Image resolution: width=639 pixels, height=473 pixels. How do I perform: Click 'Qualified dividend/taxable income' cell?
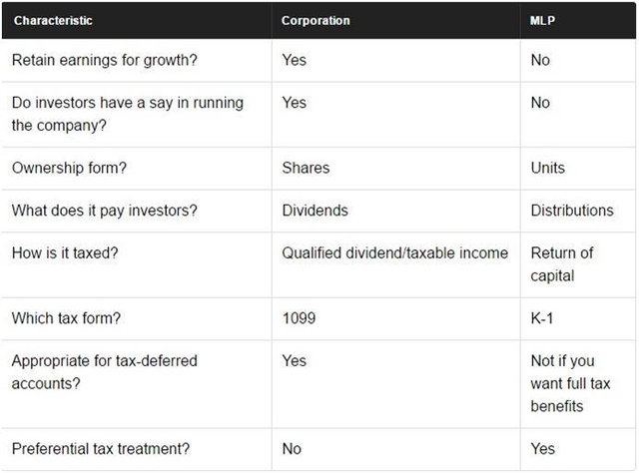[x=394, y=253]
